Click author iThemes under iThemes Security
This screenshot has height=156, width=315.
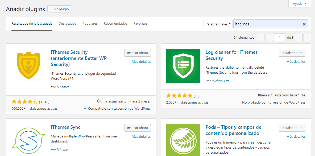63,87
